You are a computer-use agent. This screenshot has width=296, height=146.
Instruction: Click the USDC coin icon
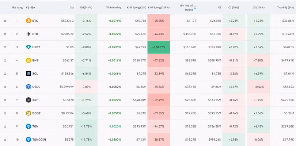click(x=29, y=87)
